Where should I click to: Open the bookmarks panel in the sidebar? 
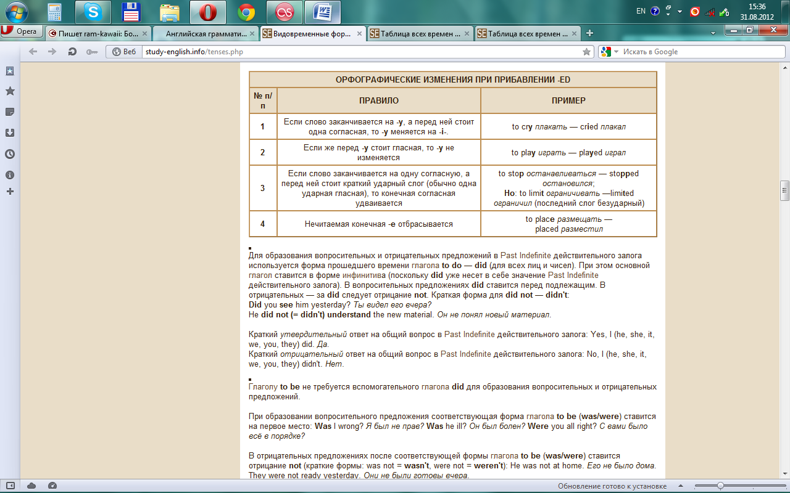(10, 71)
